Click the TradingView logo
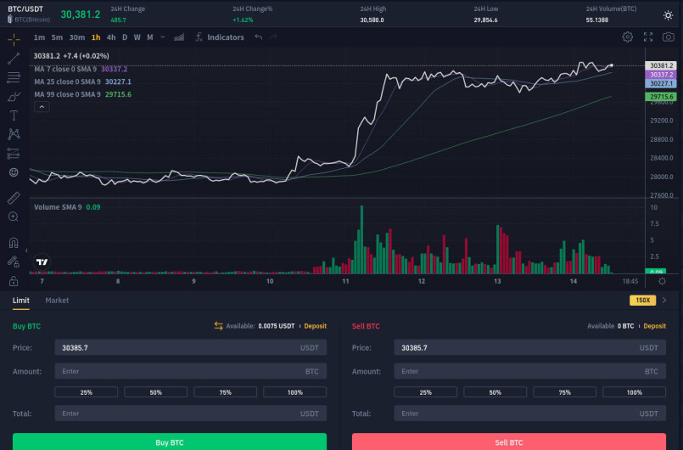The image size is (683, 450). (x=42, y=262)
